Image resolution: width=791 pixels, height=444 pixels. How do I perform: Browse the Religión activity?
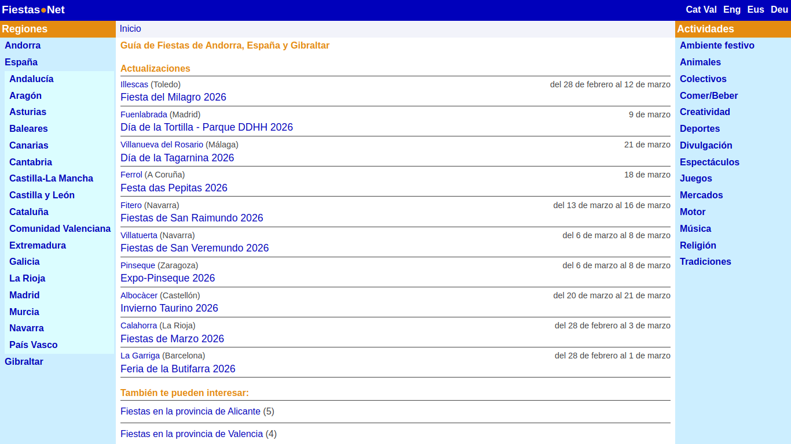[698, 246]
